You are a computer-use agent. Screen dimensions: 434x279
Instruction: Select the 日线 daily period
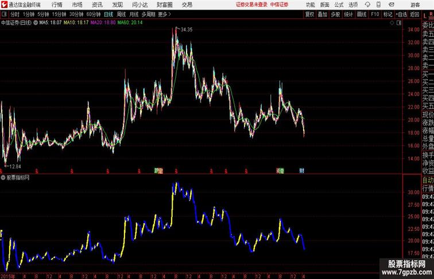pyautogui.click(x=108, y=14)
